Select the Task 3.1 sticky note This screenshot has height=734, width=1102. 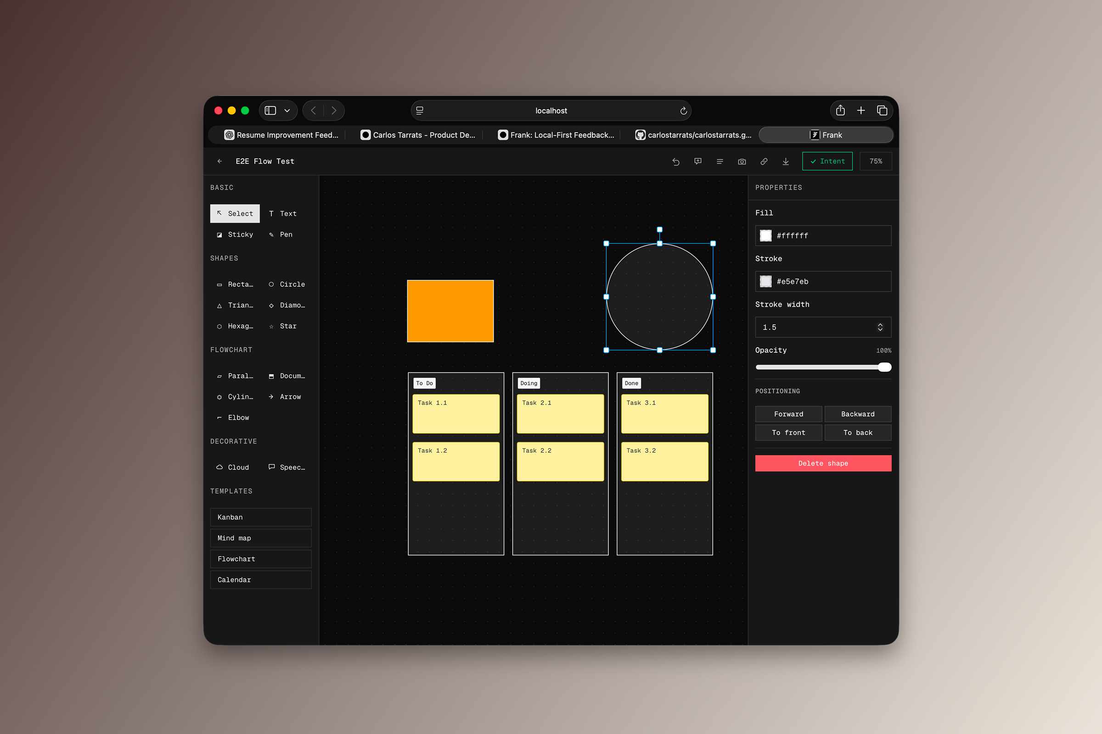tap(665, 414)
